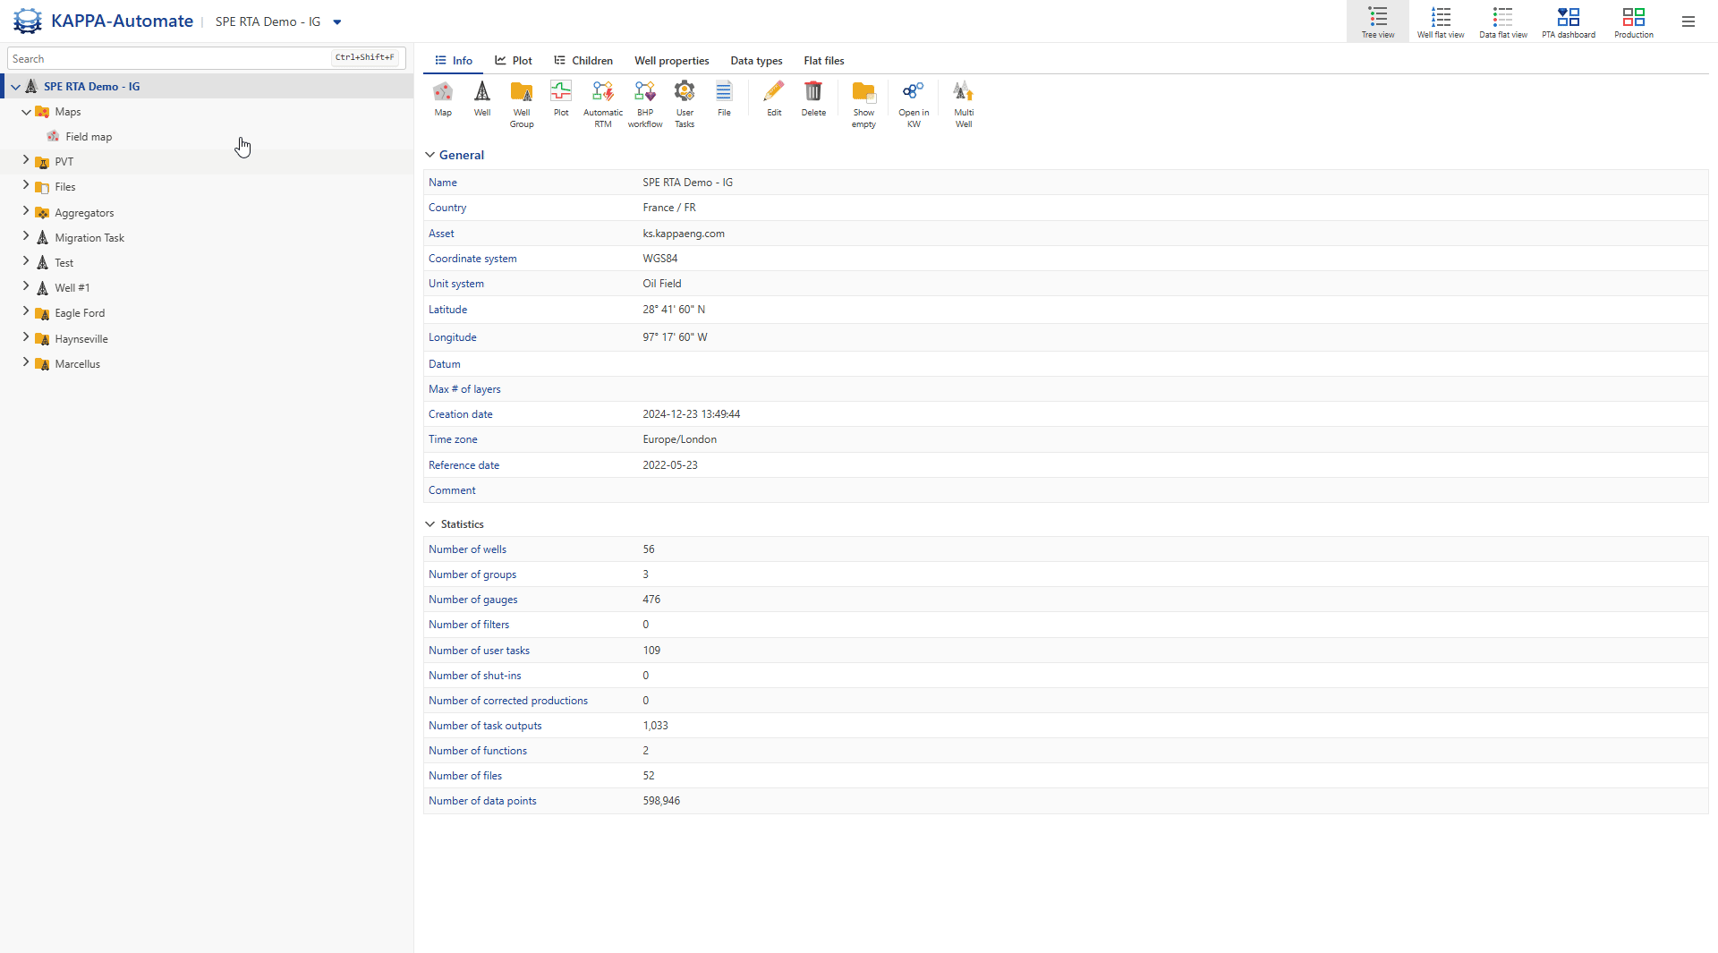Click the Aggregators folder icon
The width and height of the screenshot is (1718, 953).
click(x=42, y=213)
